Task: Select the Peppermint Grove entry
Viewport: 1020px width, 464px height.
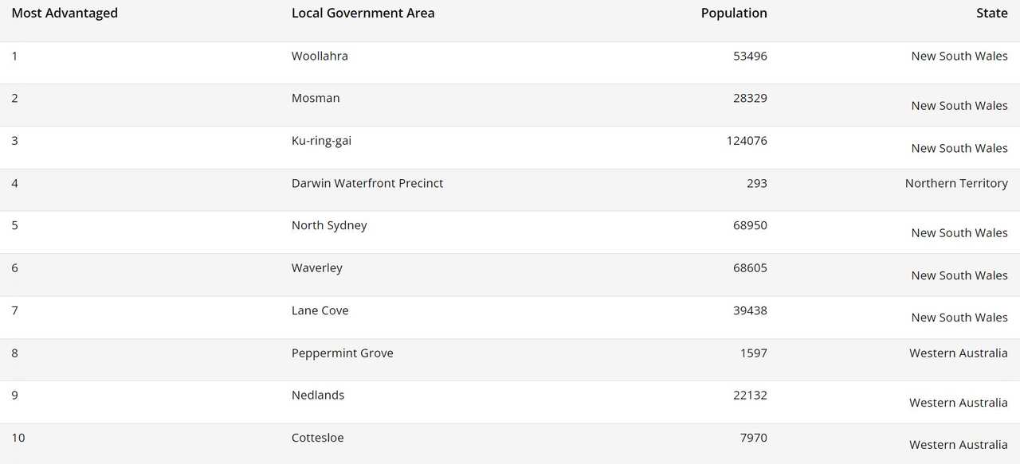Action: [x=343, y=353]
